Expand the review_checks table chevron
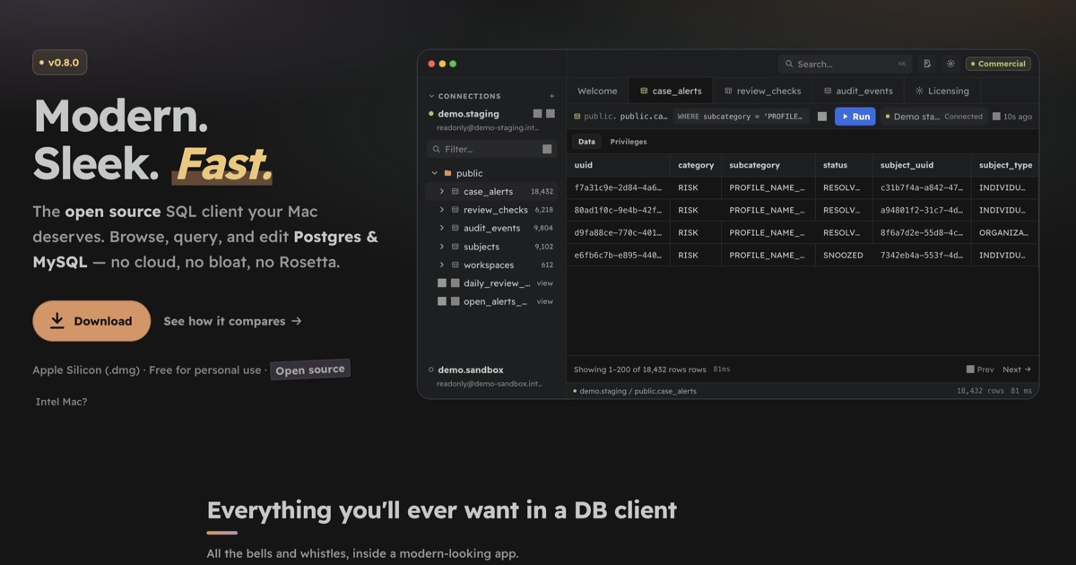The height and width of the screenshot is (565, 1076). pyautogui.click(x=442, y=210)
